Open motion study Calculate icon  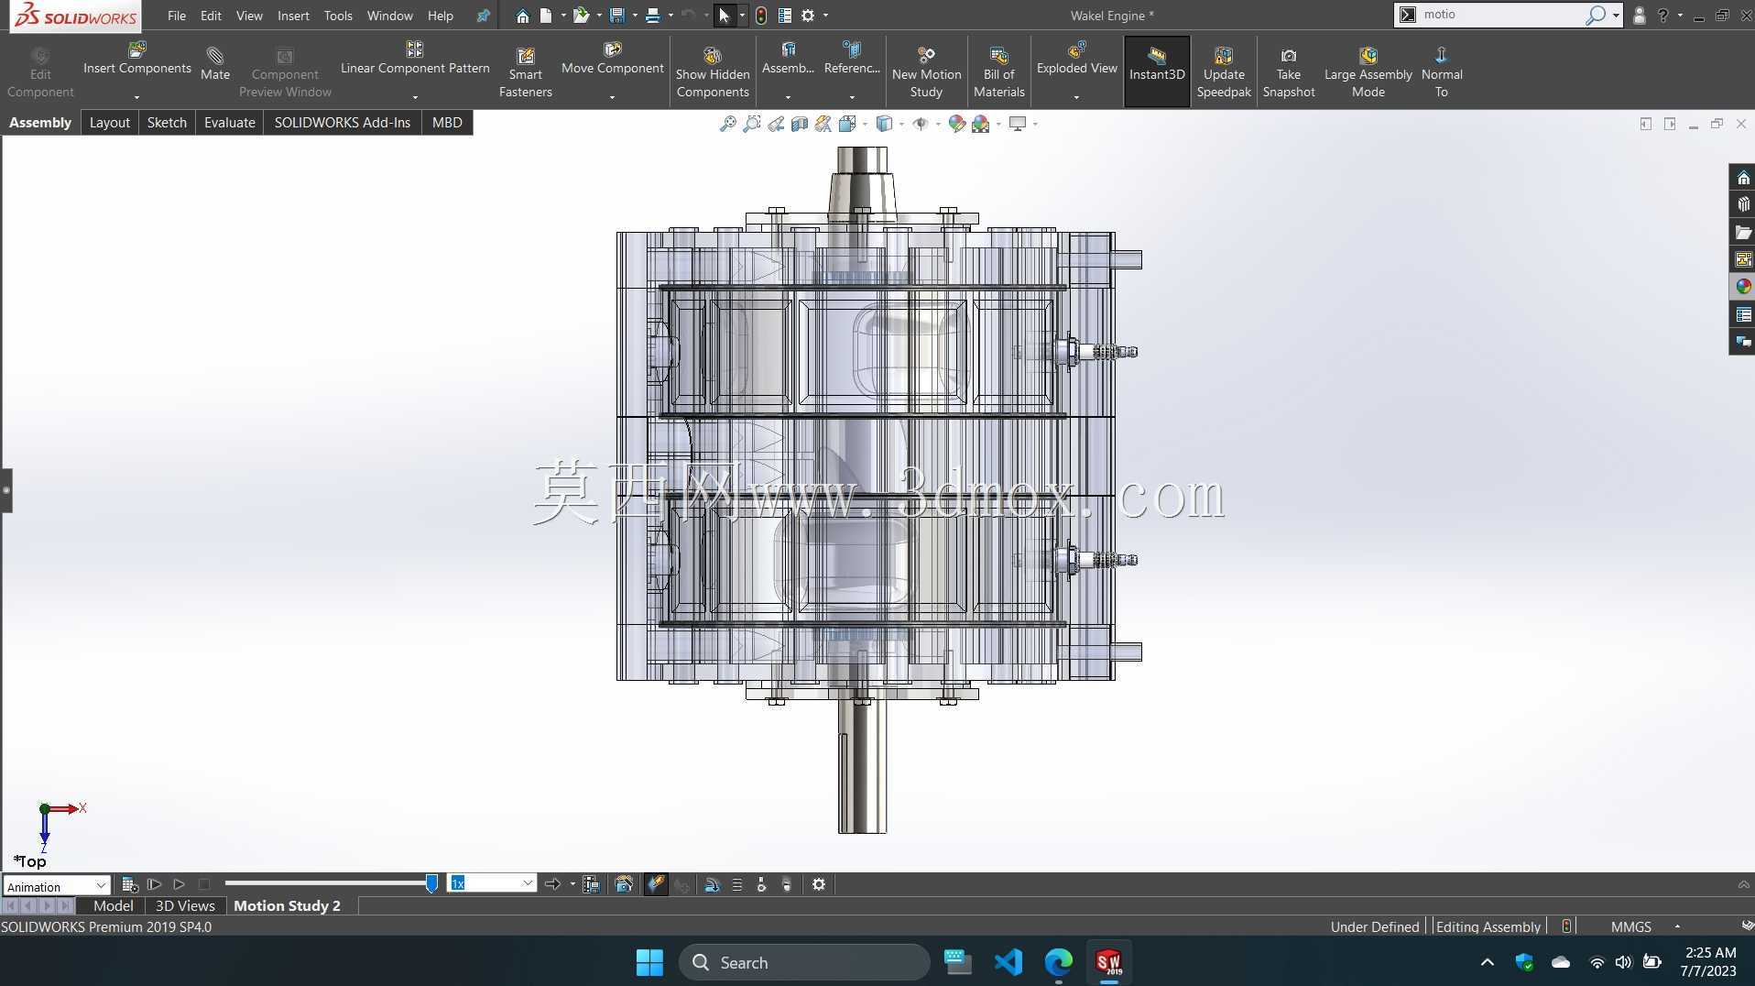pos(129,884)
